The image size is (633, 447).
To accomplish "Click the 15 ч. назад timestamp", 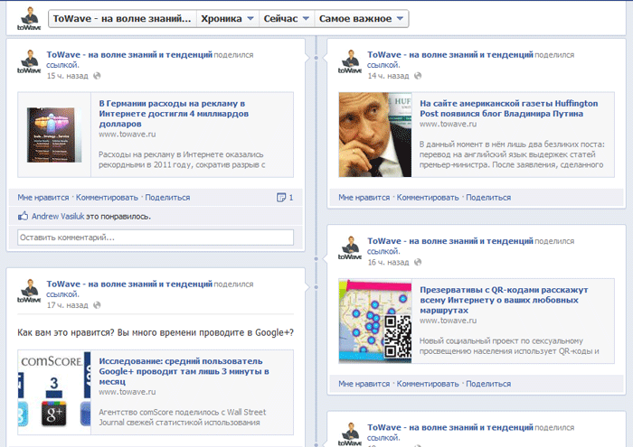I will pos(68,76).
